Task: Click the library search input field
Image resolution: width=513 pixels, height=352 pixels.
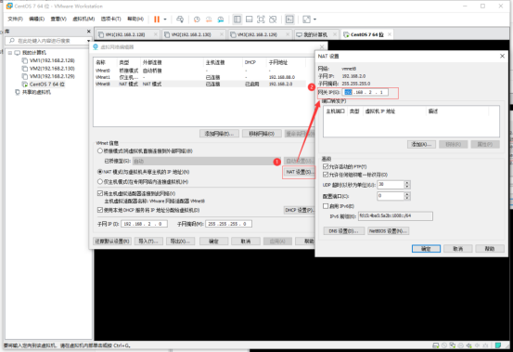Action: [47, 41]
